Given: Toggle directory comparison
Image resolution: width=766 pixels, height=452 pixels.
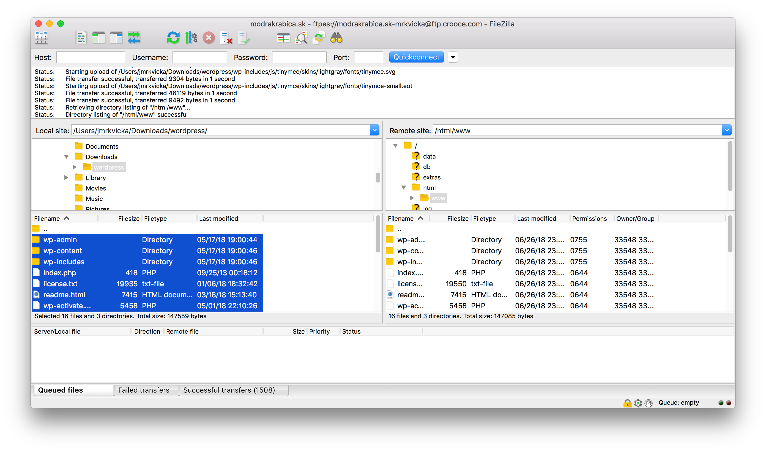Looking at the screenshot, I should (301, 38).
